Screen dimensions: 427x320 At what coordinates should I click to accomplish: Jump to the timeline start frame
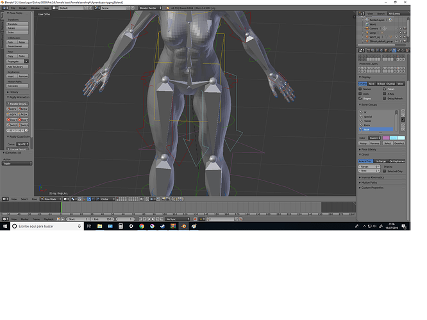(140, 219)
